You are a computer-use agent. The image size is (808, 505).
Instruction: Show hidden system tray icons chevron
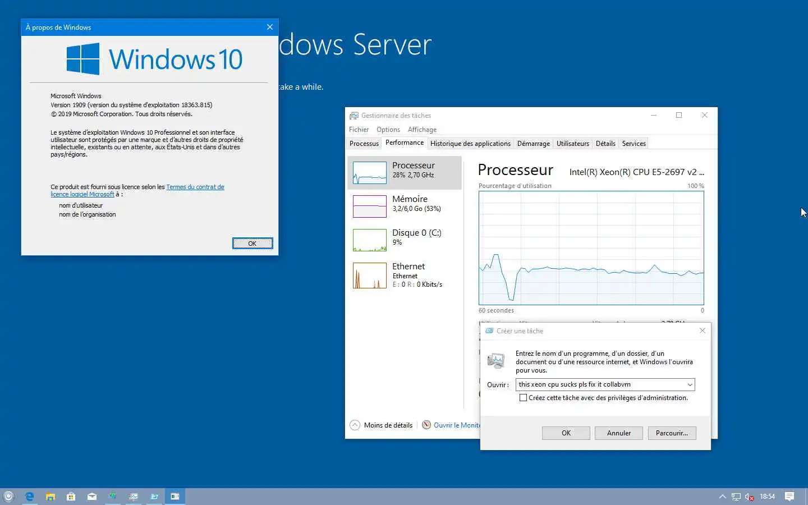(x=723, y=497)
